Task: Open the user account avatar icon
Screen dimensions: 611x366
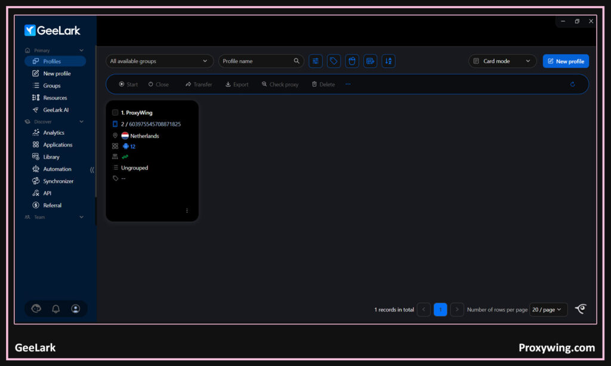Action: [76, 309]
